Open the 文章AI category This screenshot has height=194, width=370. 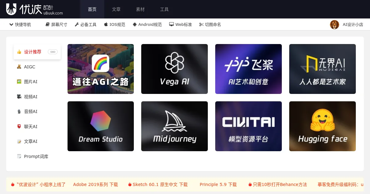[x=31, y=141]
